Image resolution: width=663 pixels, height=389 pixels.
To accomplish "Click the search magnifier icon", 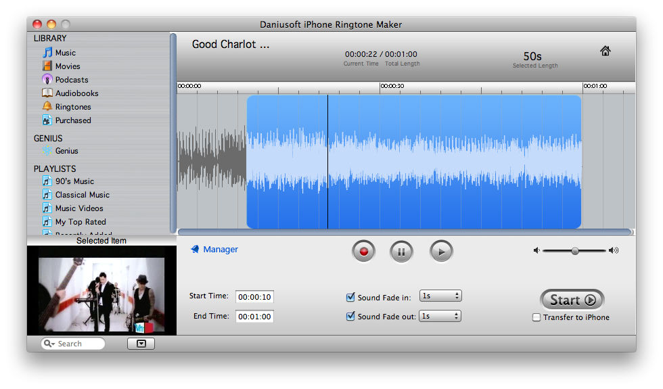I will [49, 344].
